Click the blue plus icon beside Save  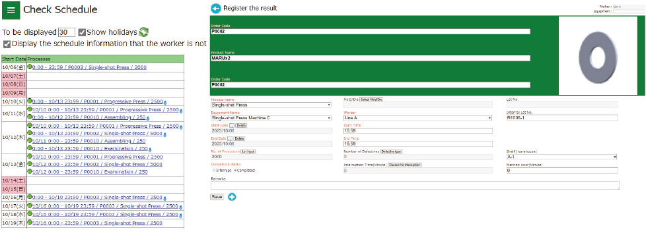[x=232, y=197]
